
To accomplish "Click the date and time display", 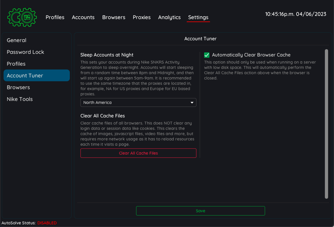I will (x=296, y=14).
